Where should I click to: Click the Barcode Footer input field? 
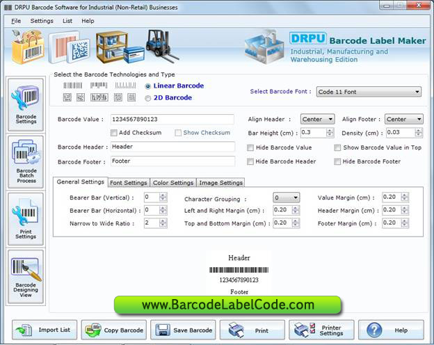point(172,161)
